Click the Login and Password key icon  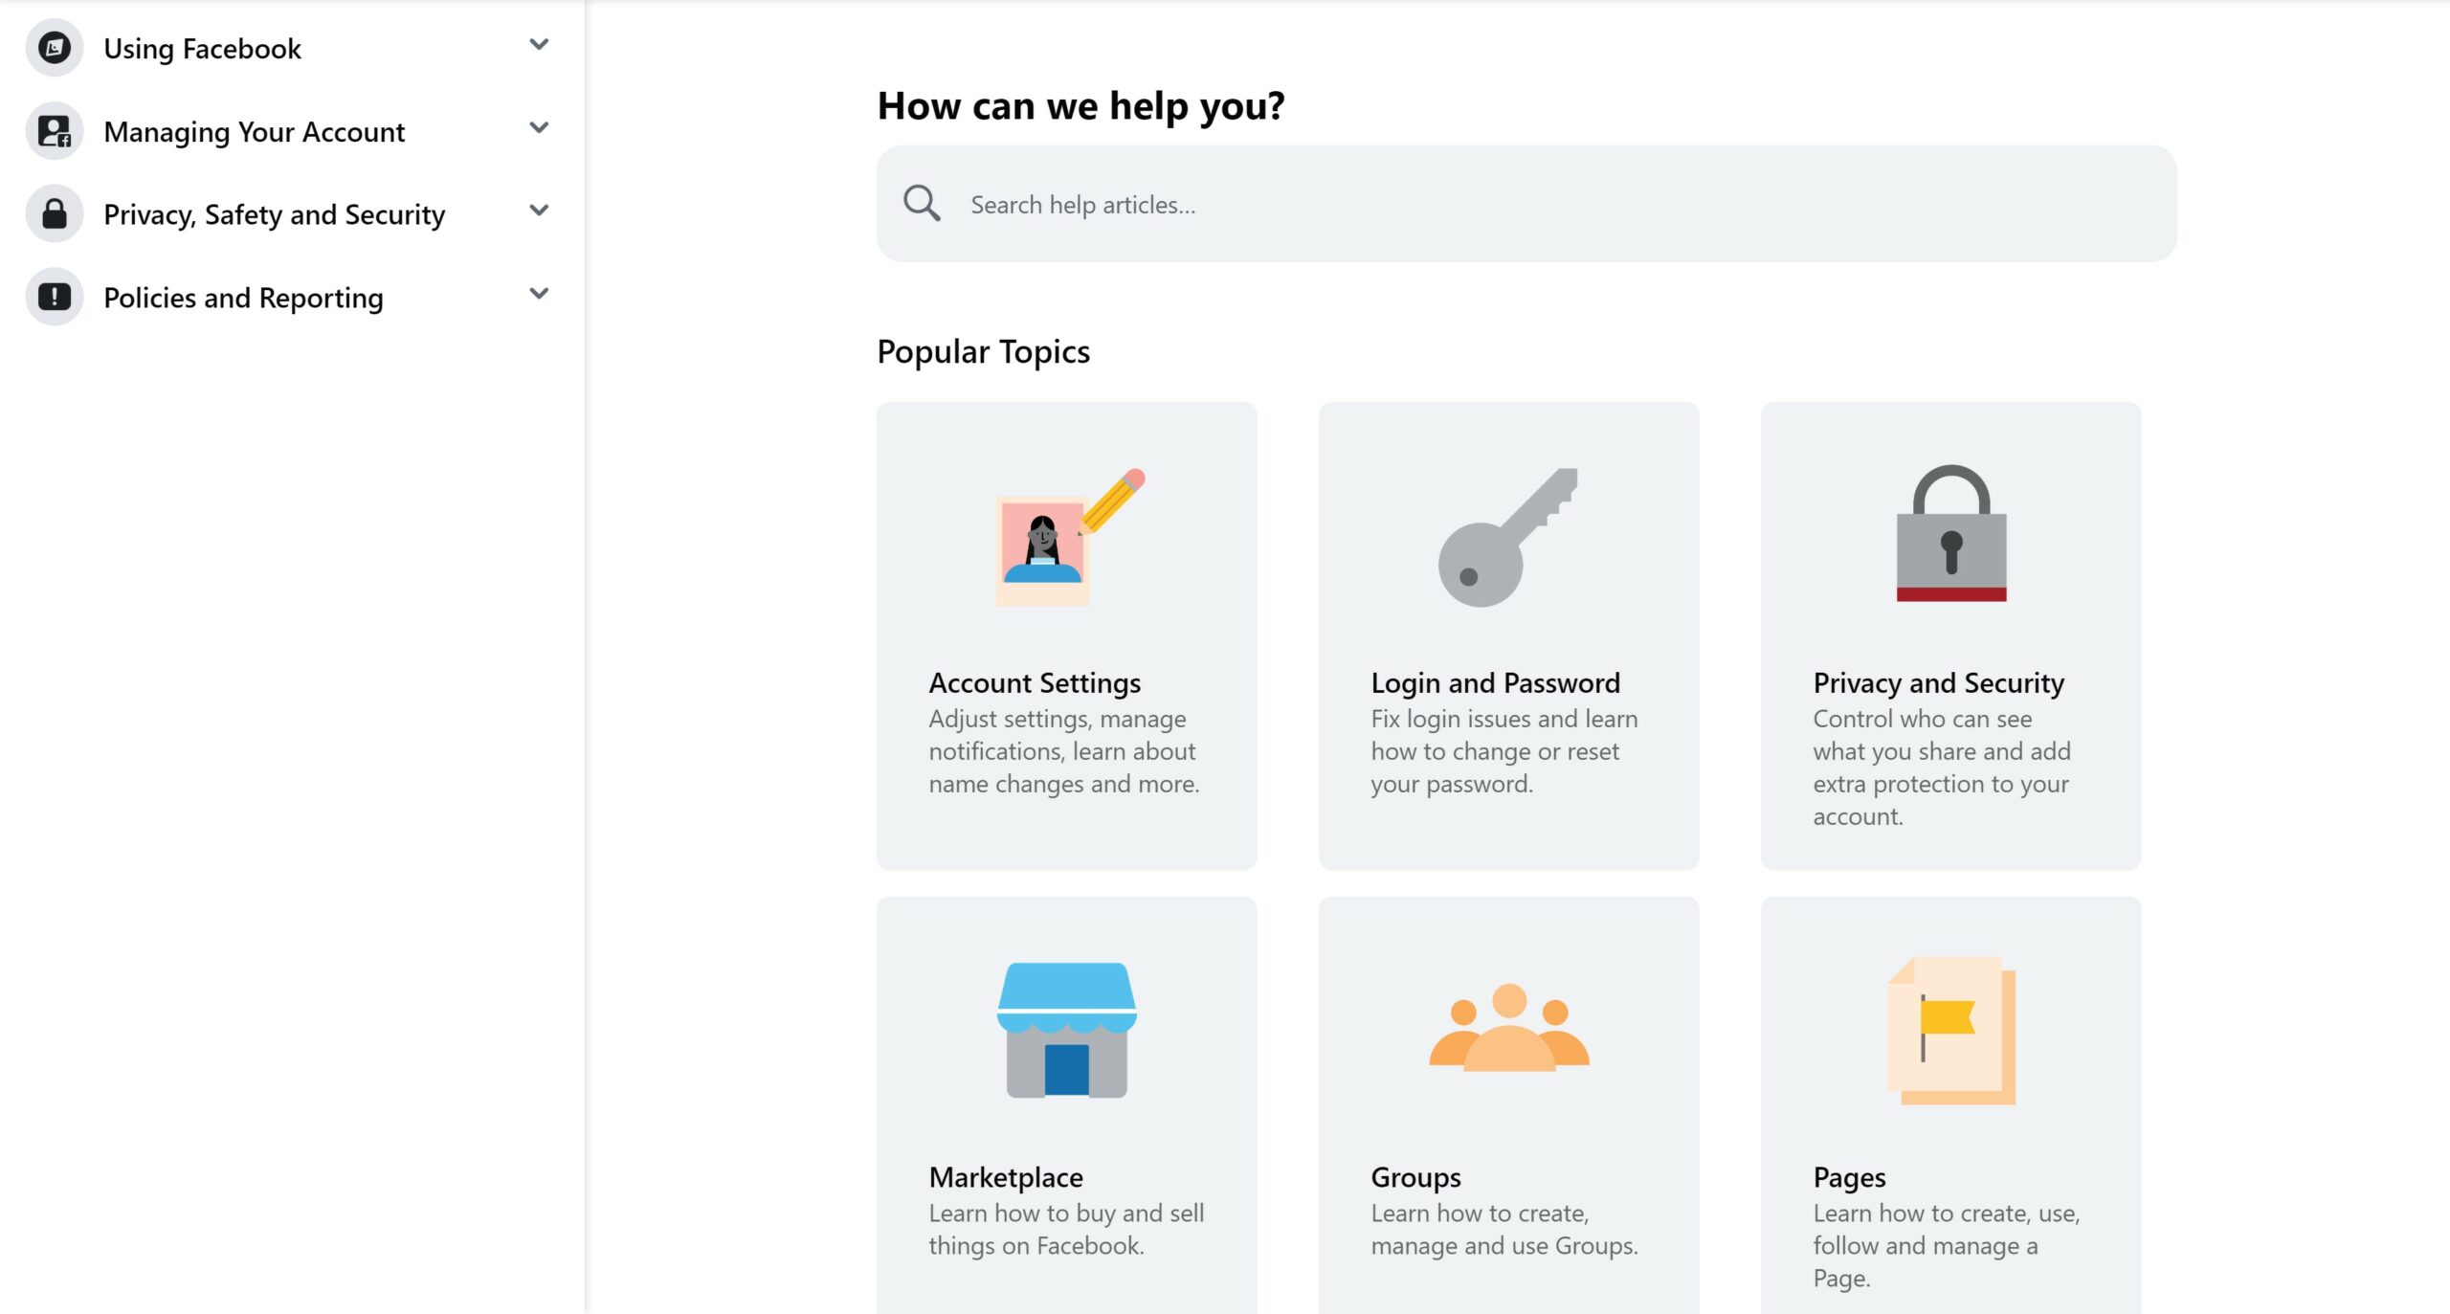(1507, 535)
